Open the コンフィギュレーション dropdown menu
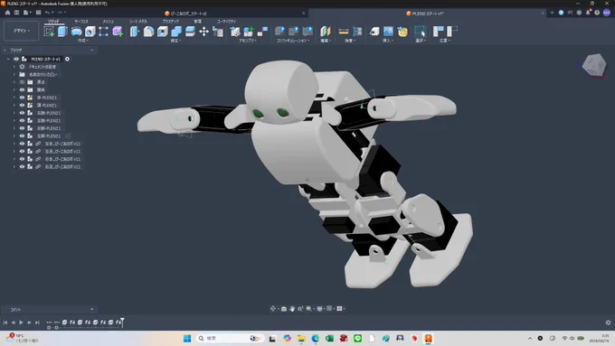615x346 pixels. 293,41
